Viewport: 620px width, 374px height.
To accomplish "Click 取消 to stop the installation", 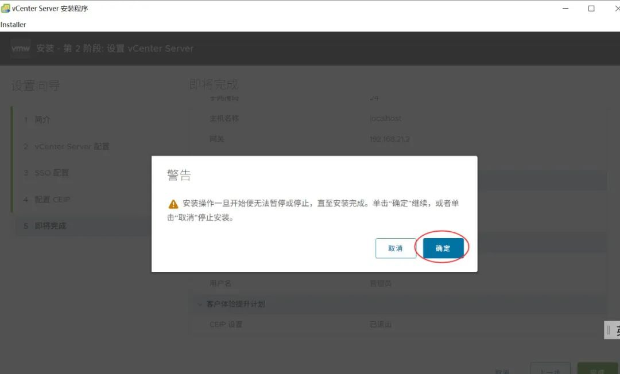I will [x=396, y=248].
